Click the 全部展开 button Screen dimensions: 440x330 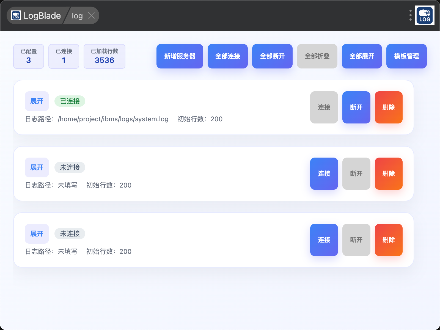362,56
